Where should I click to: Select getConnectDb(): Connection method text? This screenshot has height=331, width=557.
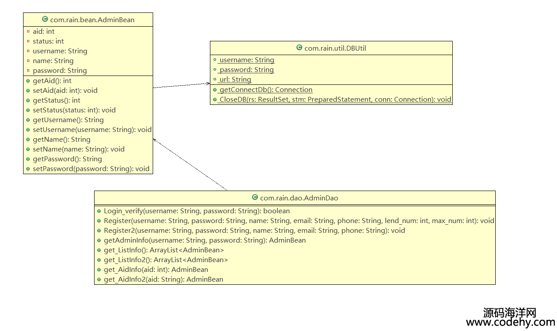(x=266, y=90)
